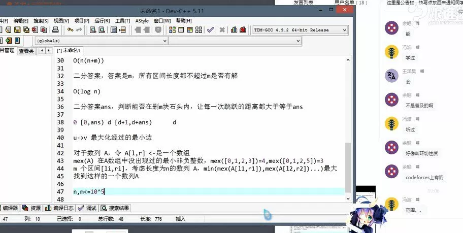Click line 40 text u->v 最大化经过的最小边
The height and width of the screenshot is (233, 463).
click(113, 138)
